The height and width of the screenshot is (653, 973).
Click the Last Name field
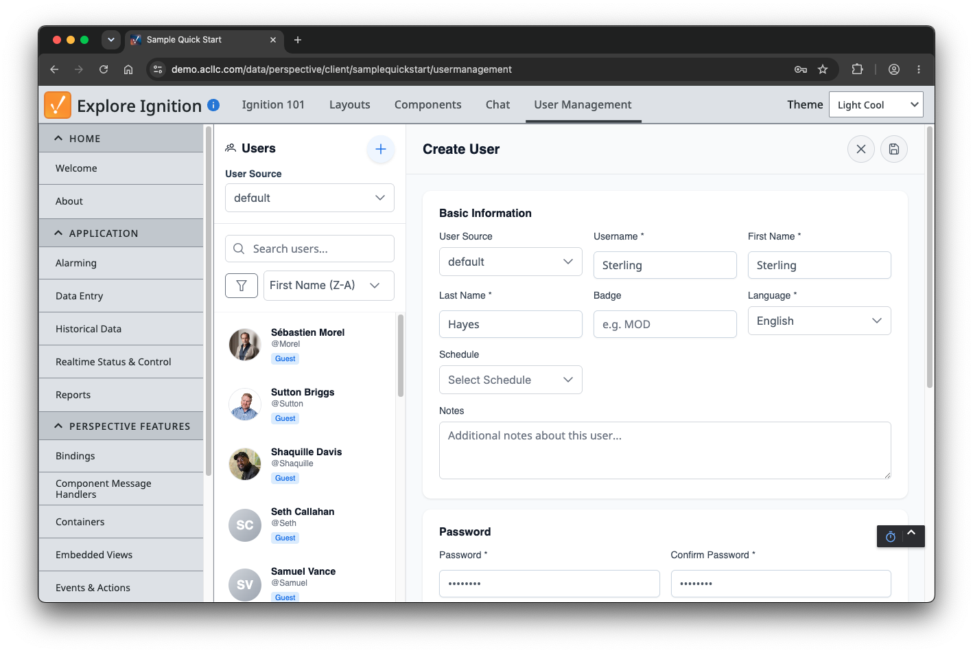[511, 324]
